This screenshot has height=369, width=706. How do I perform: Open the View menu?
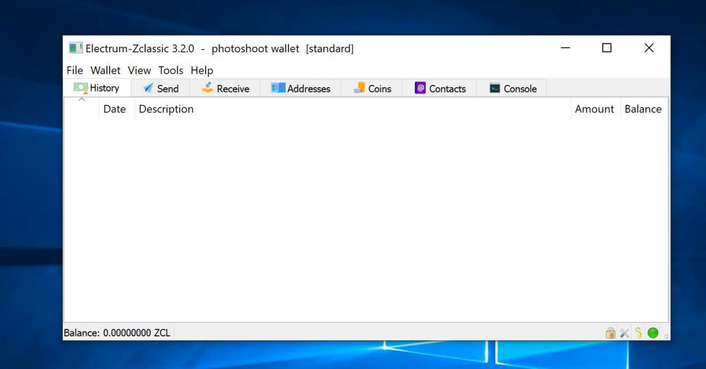coord(140,71)
